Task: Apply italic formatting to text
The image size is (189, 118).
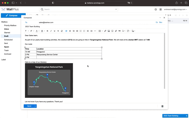Action: pyautogui.click(x=51, y=31)
